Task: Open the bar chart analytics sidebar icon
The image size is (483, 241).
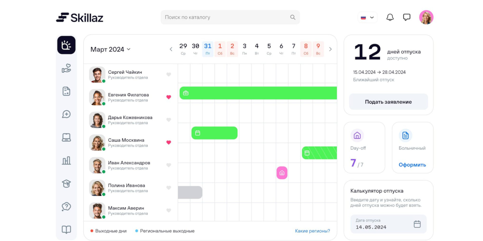Action: tap(66, 160)
